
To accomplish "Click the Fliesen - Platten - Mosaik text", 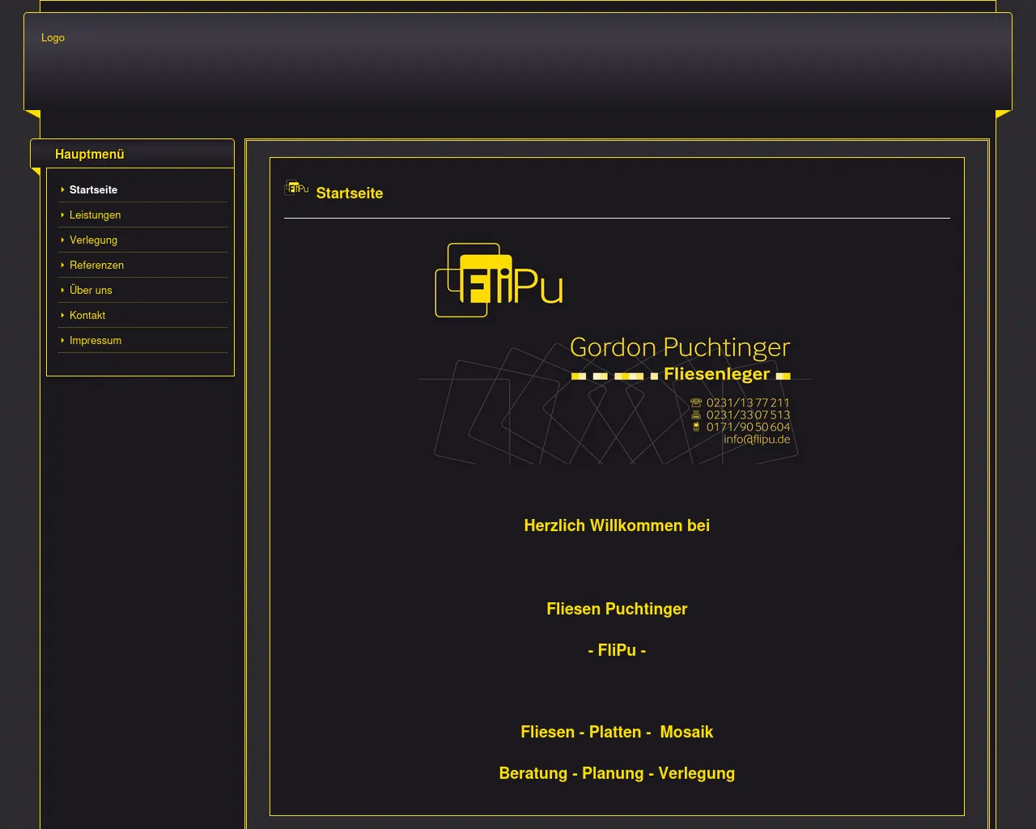I will click(616, 732).
